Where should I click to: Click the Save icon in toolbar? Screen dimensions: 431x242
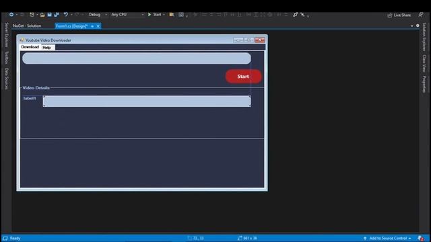49,15
